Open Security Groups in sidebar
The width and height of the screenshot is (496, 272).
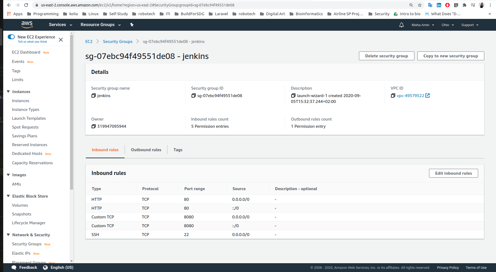[27, 244]
